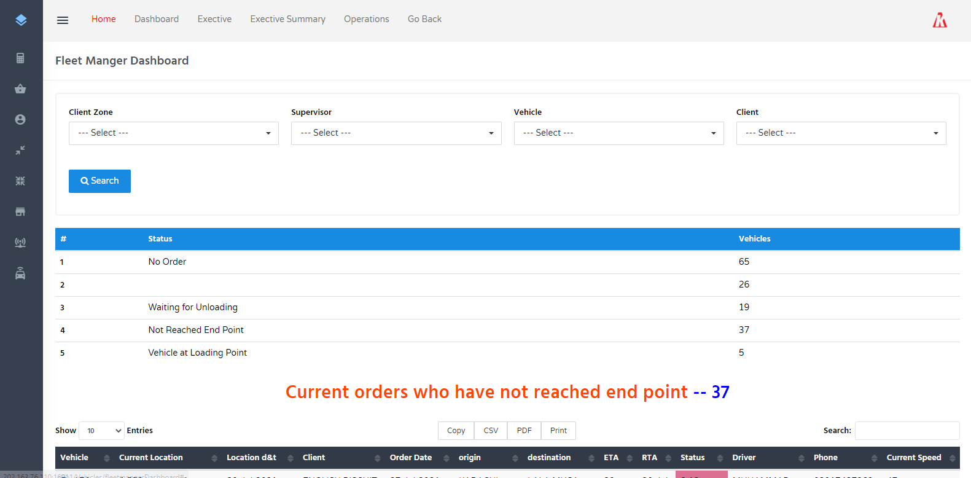Open the calculator icon in sidebar
Viewport: 971px width, 478px height.
pyautogui.click(x=20, y=58)
